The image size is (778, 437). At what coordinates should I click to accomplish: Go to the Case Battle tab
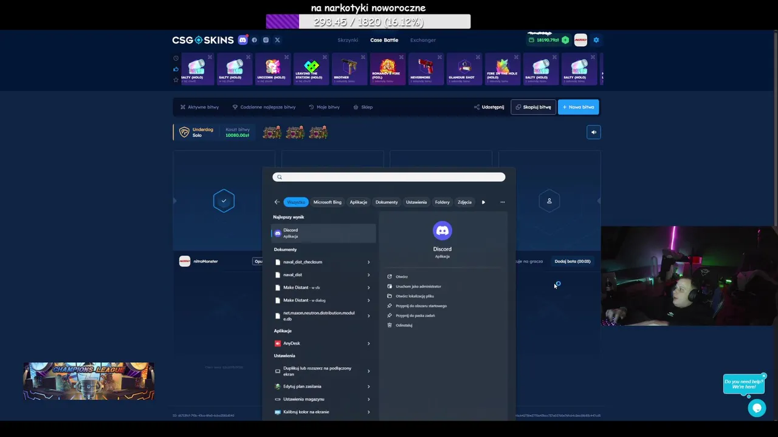click(384, 40)
